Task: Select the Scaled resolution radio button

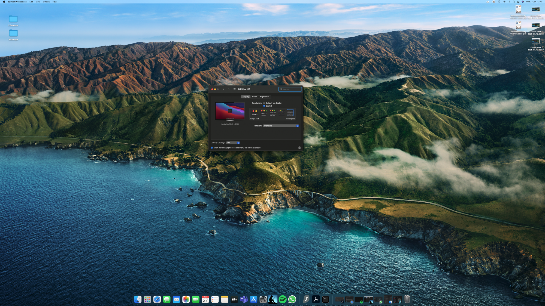Action: pos(264,106)
